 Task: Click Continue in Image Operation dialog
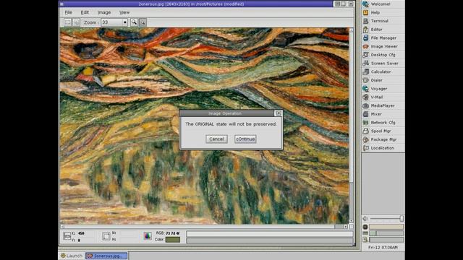click(245, 139)
